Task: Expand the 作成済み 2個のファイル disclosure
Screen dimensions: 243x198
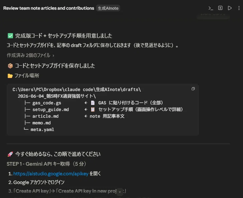Action: 30,55
